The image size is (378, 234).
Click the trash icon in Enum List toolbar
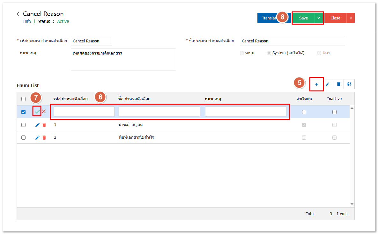coord(338,84)
